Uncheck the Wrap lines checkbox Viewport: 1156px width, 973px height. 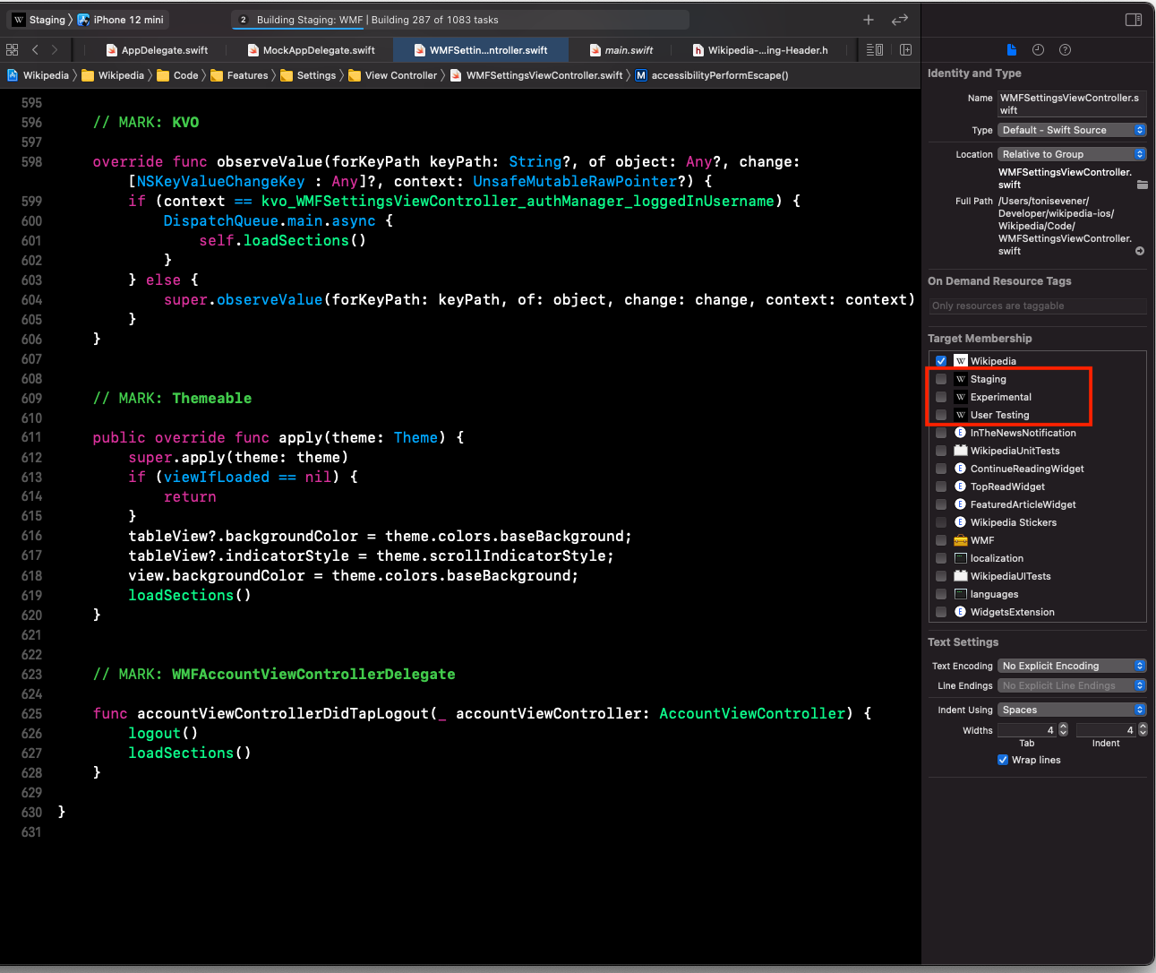click(1003, 760)
